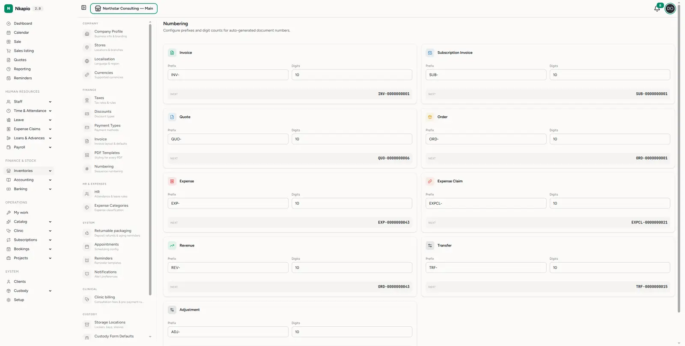Click the Stores location pin icon
This screenshot has height=346, width=685.
87,47
